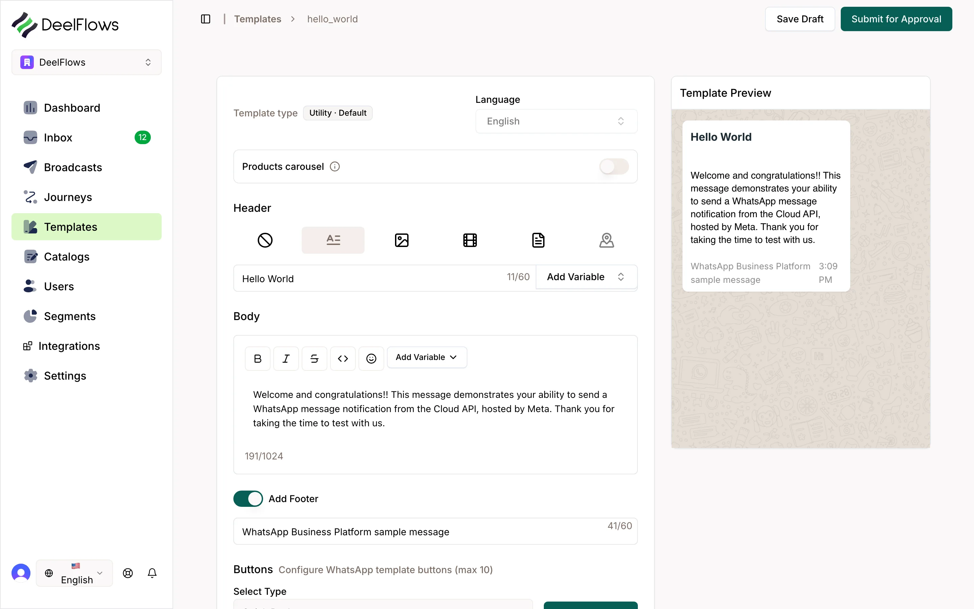Viewport: 974px width, 609px height.
Task: Open Broadcasts section
Action: [87, 167]
